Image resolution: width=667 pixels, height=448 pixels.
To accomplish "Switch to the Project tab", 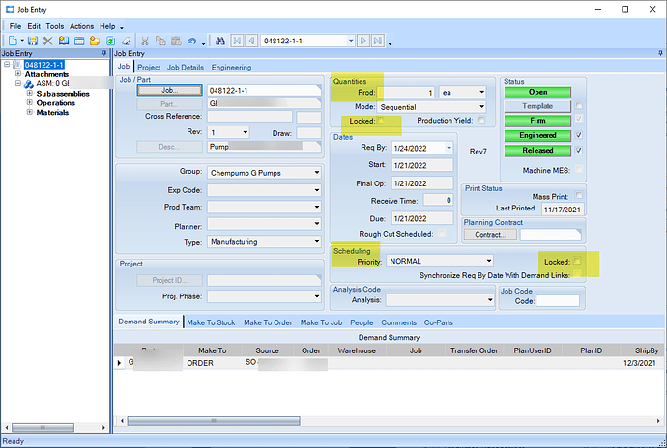I will 149,68.
